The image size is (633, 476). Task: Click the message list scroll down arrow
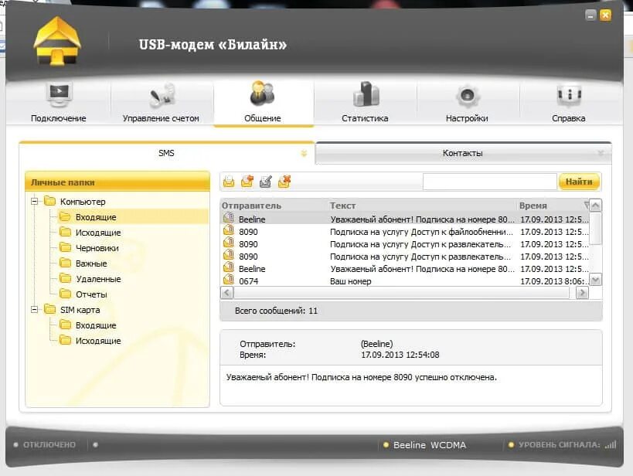tap(595, 280)
